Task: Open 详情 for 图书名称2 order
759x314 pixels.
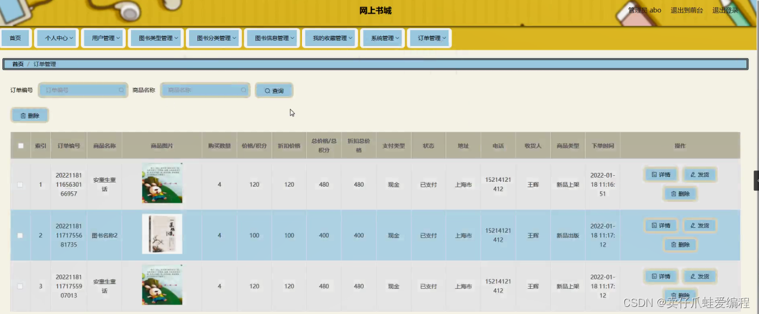Action: click(x=661, y=225)
